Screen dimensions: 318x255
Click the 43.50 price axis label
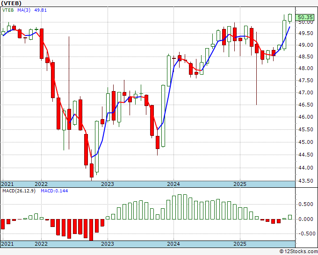(x=306, y=181)
